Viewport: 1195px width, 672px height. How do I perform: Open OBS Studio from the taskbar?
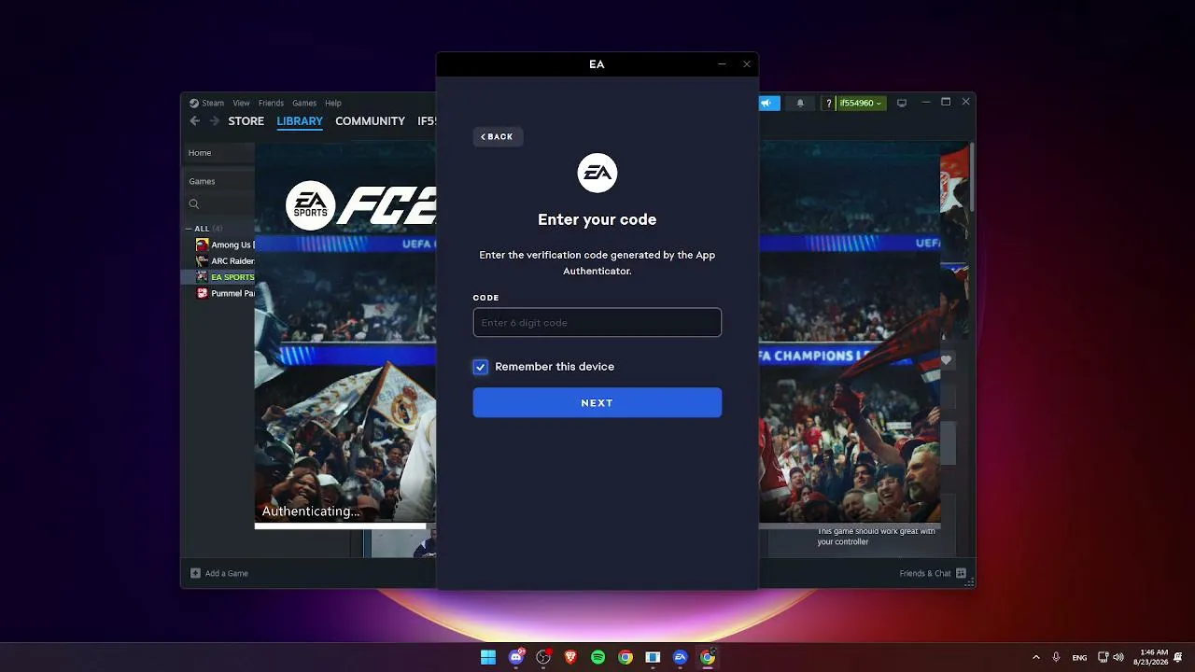pos(543,657)
